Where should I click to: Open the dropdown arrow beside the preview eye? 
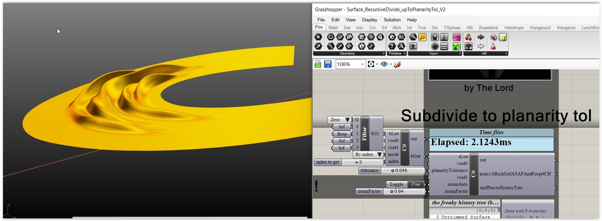[391, 64]
